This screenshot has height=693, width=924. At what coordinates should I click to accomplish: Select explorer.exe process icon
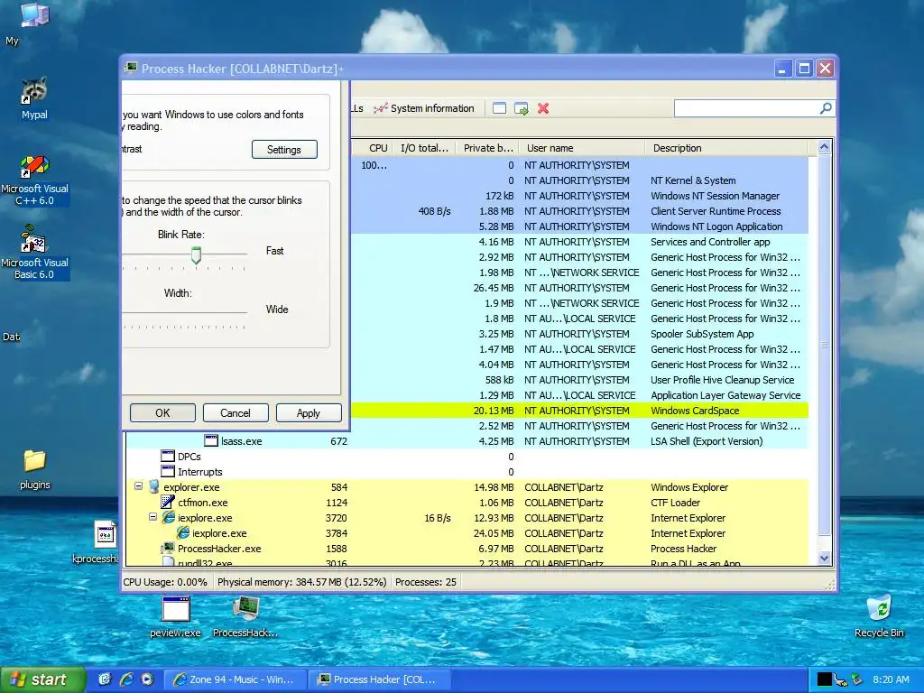[x=153, y=486]
